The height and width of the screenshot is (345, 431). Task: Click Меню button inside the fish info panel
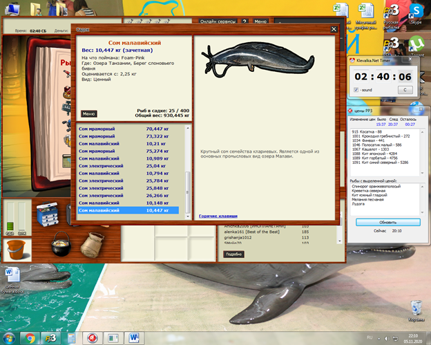coord(89,113)
